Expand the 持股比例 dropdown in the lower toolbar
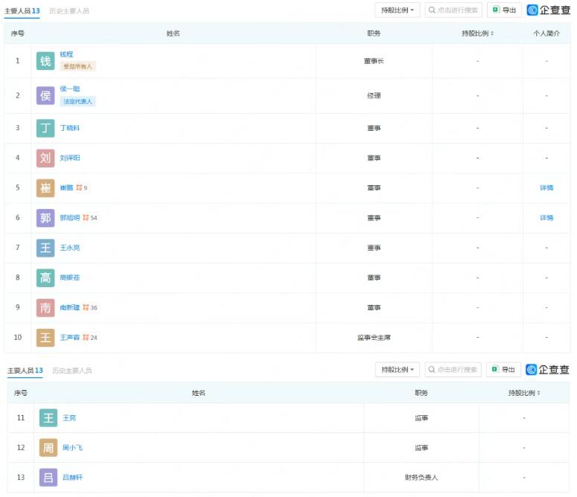 click(398, 370)
